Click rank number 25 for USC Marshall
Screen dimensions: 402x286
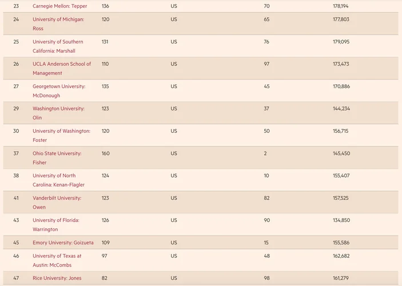(16, 42)
